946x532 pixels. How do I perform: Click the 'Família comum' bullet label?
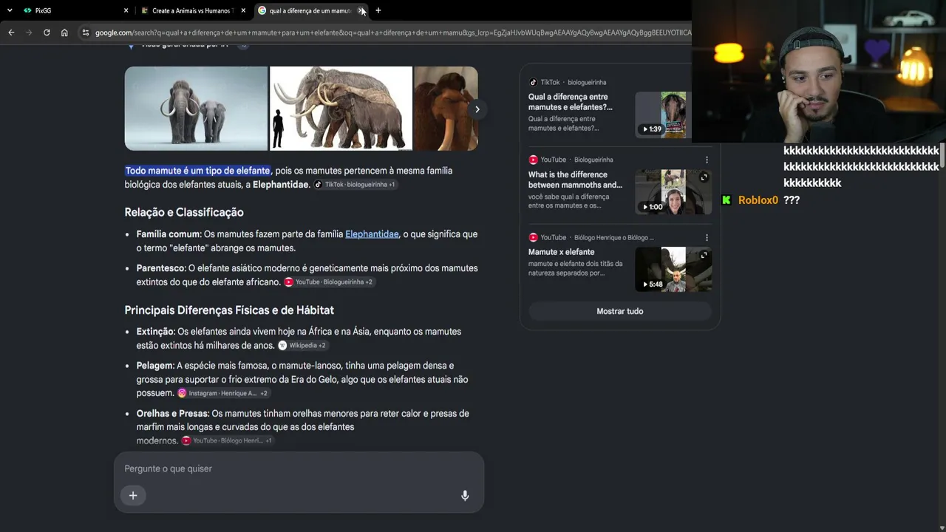click(169, 234)
